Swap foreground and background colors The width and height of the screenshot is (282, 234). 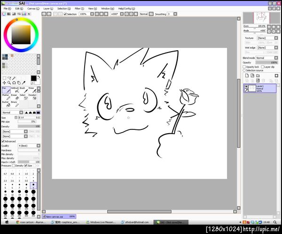point(39,77)
